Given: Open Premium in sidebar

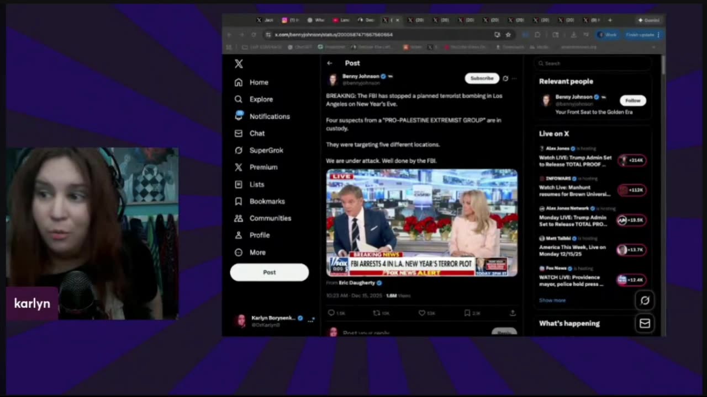Looking at the screenshot, I should (256, 167).
